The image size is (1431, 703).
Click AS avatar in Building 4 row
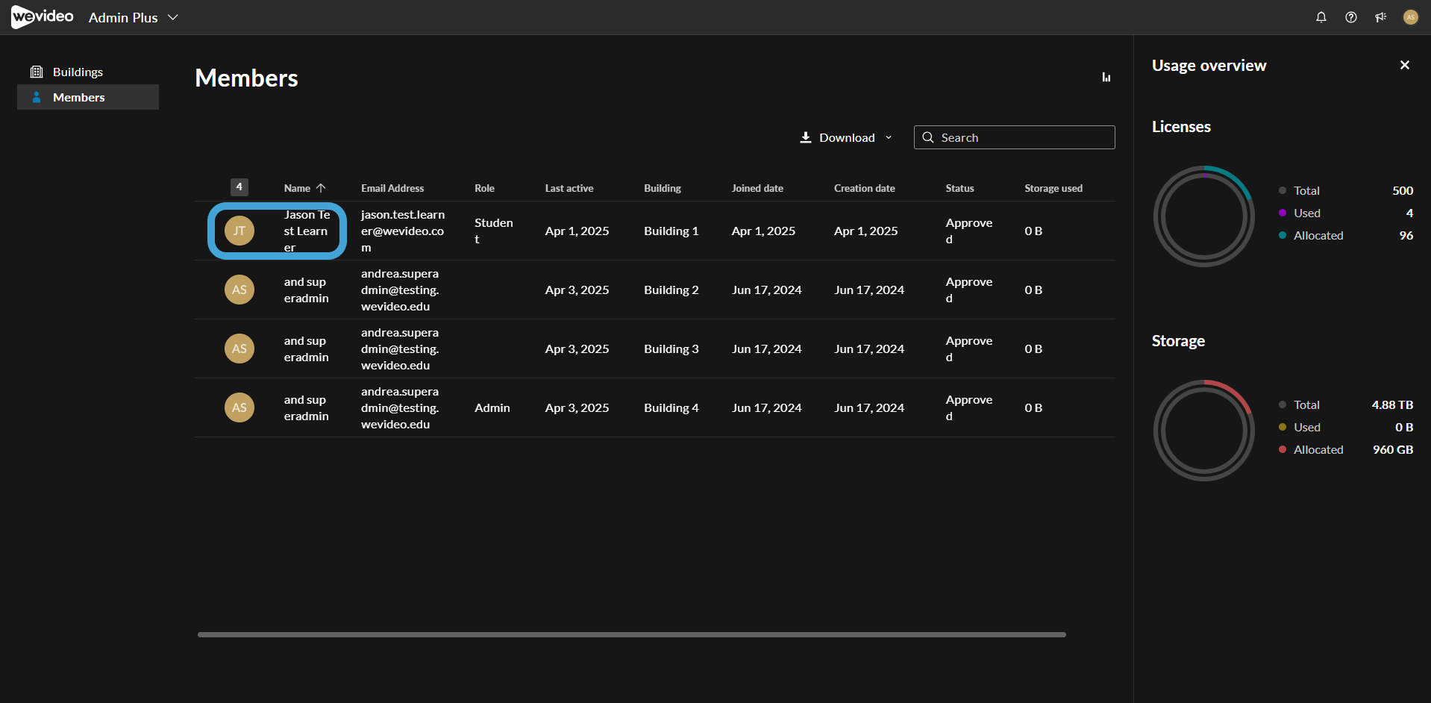239,407
